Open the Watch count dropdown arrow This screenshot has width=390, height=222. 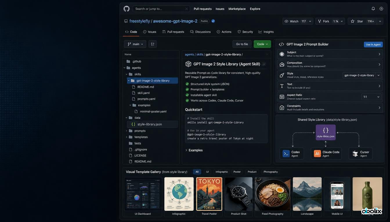point(310,21)
